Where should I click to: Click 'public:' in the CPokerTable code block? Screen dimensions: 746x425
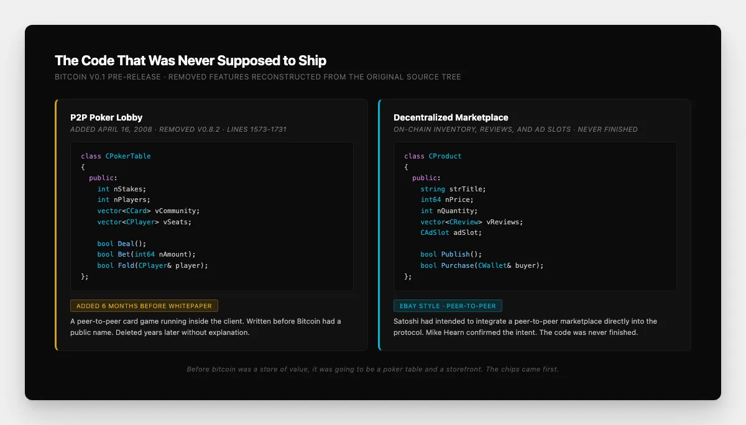click(103, 178)
